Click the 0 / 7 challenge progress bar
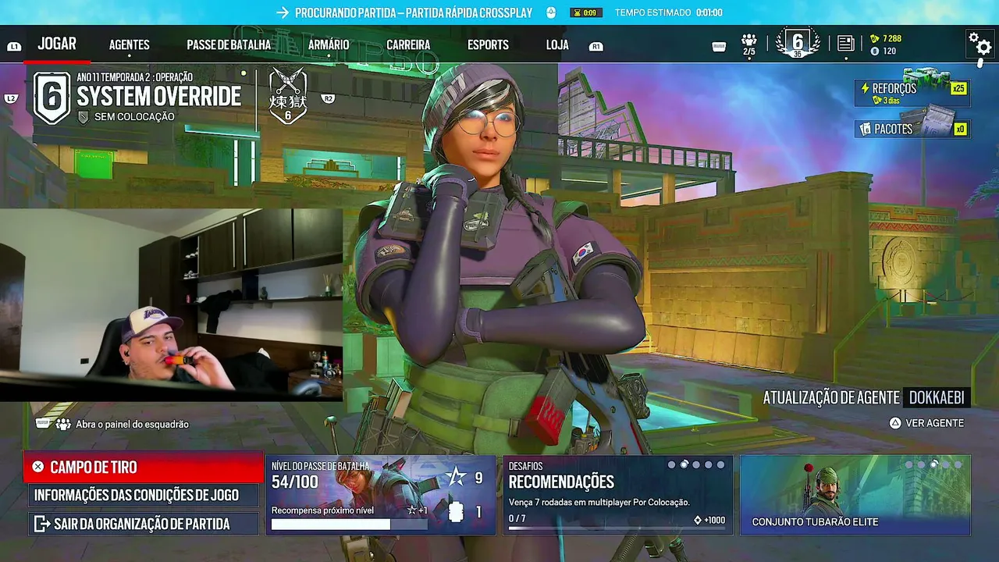 tap(617, 528)
